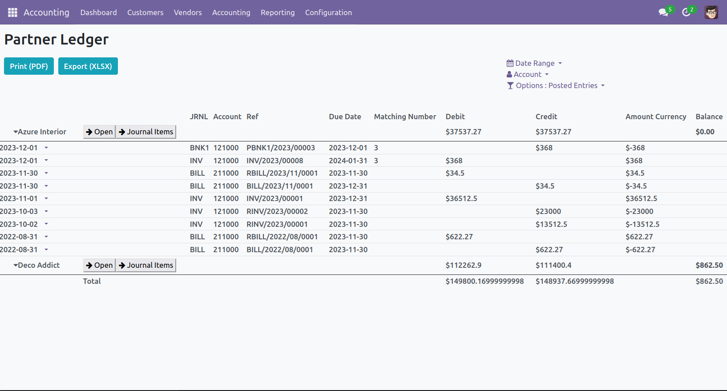The width and height of the screenshot is (727, 391).
Task: Open caret menu for PBNK1/2023/00003 row
Action: pyautogui.click(x=46, y=148)
